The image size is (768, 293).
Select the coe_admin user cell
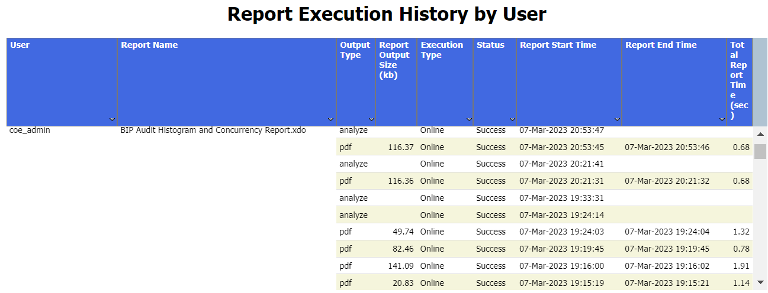point(30,130)
